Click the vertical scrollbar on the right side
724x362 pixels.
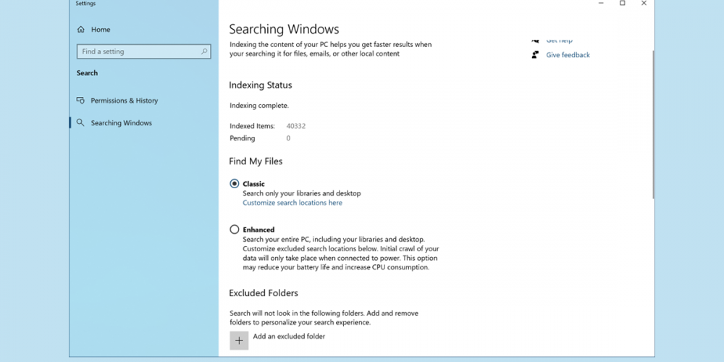(x=653, y=123)
